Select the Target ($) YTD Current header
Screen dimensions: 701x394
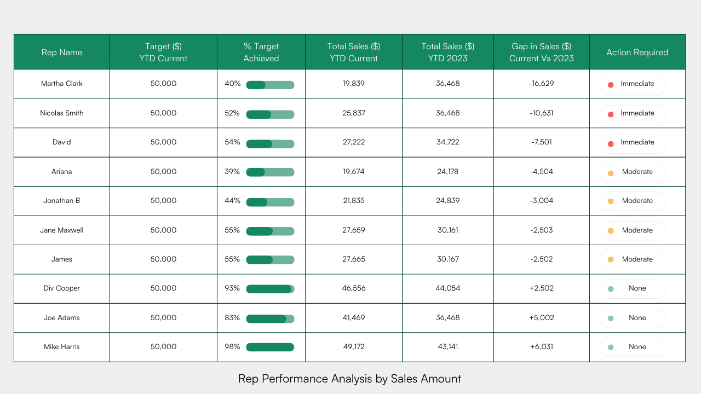pyautogui.click(x=163, y=52)
